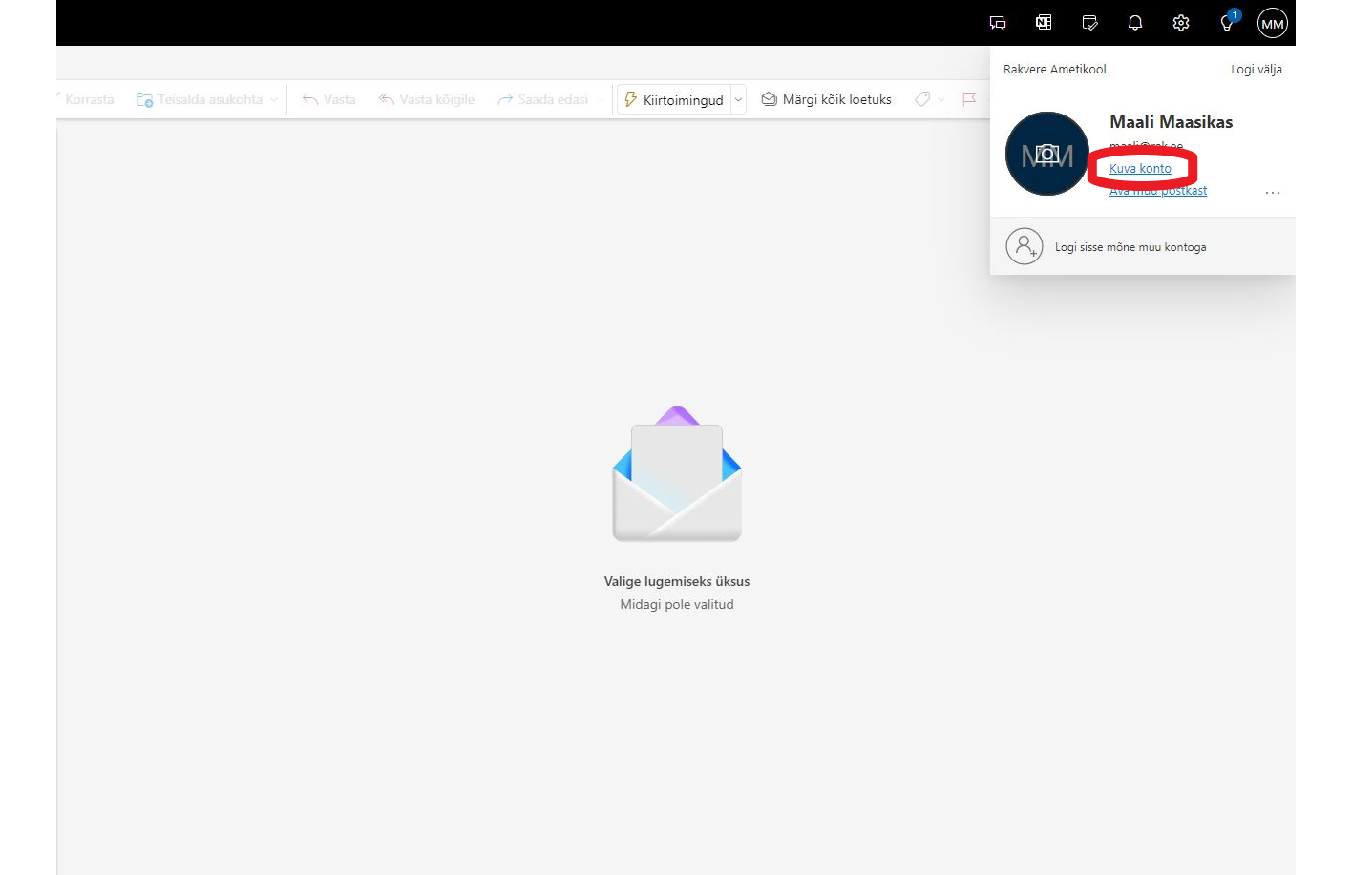The width and height of the screenshot is (1352, 875).
Task: Click the flag message icon
Action: point(969,99)
